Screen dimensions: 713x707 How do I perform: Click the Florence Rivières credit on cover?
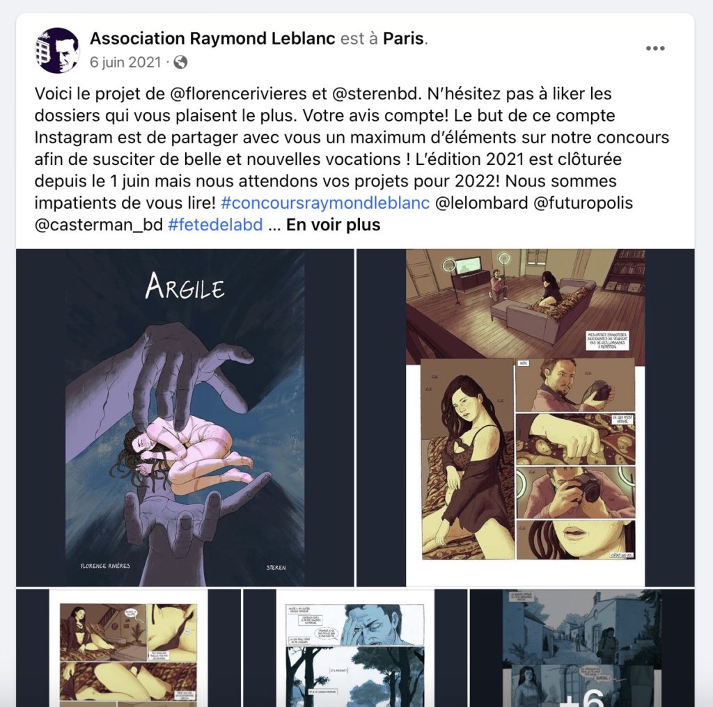pyautogui.click(x=105, y=566)
